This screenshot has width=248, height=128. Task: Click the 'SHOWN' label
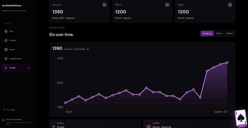tap(60, 123)
